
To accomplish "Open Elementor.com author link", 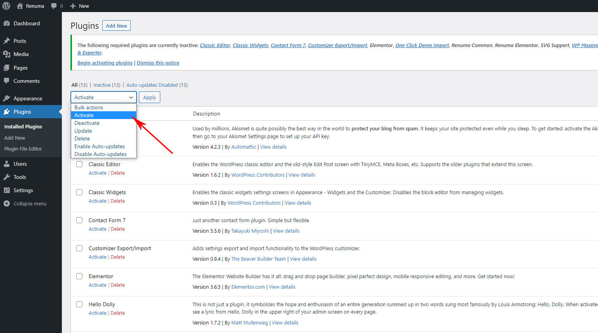I will [248, 287].
